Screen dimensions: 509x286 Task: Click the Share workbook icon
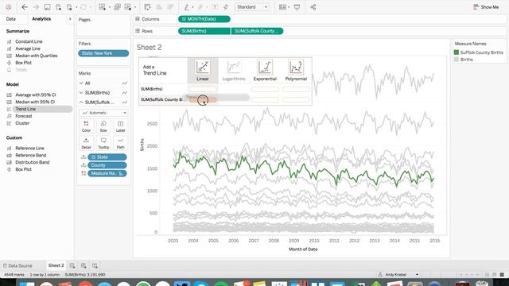pyautogui.click(x=313, y=7)
